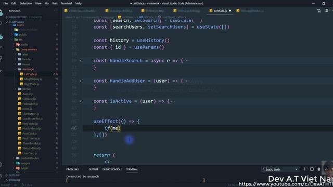The width and height of the screenshot is (333, 187).
Task: Open Explorer panel more actions ellipsis
Action: point(56,10)
